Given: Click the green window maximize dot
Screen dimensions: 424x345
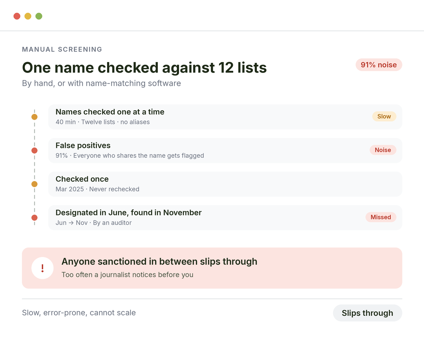Looking at the screenshot, I should click(x=39, y=16).
